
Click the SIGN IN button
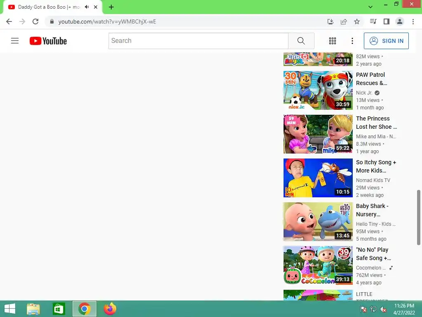[386, 41]
